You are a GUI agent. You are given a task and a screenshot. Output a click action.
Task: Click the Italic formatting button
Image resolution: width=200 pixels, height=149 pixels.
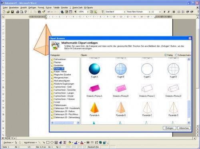(x=168, y=12)
